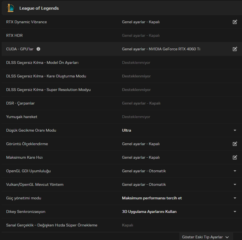This screenshot has height=240, width=242.
Task: Click RTX HDR greyed 'Genel ayarlar - Kapalı' value
Action: click(x=141, y=35)
